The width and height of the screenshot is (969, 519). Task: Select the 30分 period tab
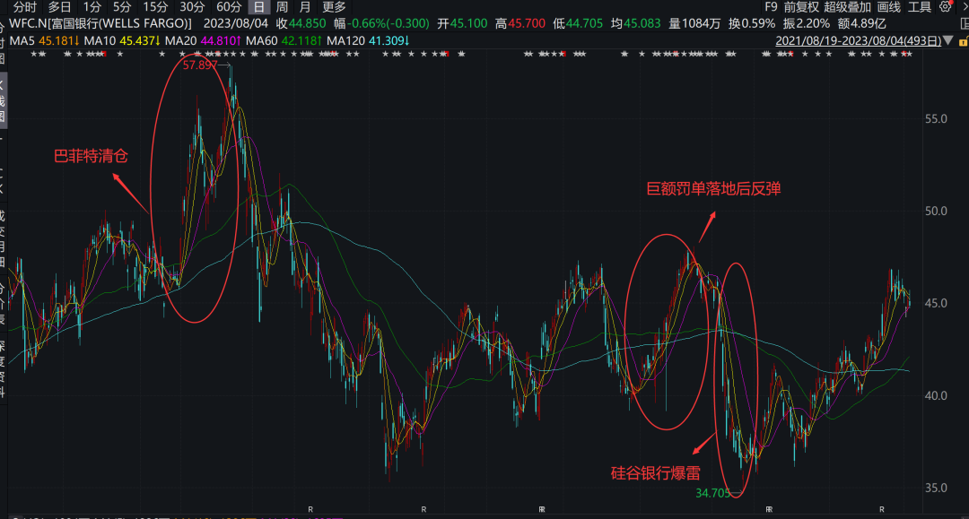(192, 7)
